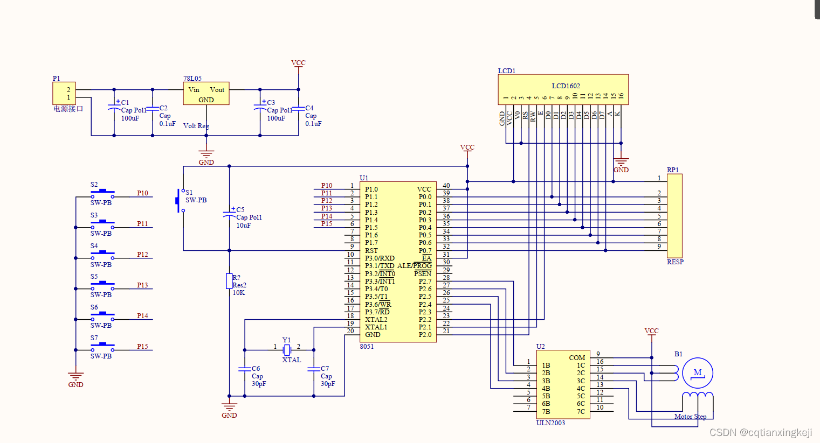Click the P10 net label beside switch S2

point(142,193)
